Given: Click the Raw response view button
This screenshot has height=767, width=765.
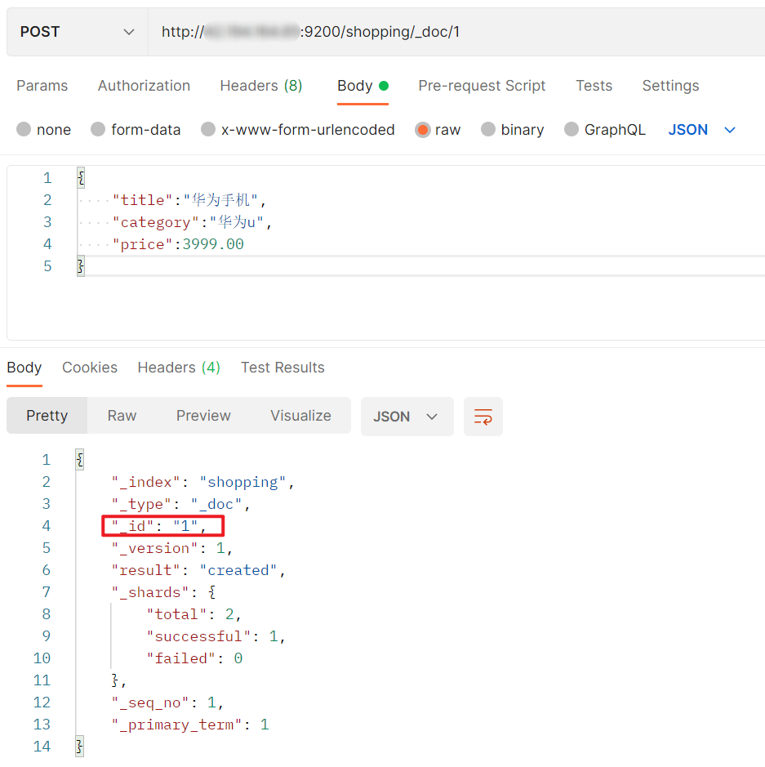Looking at the screenshot, I should coord(122,416).
